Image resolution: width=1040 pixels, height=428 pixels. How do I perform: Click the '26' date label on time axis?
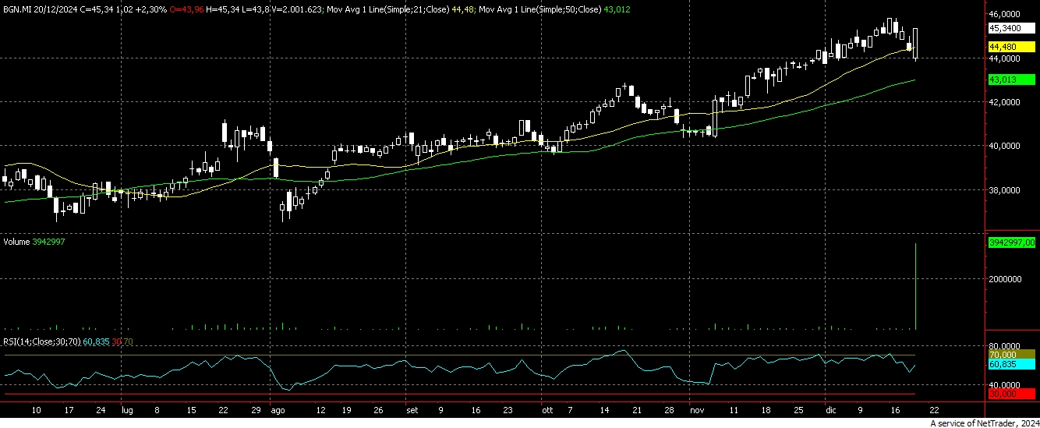pyautogui.click(x=379, y=409)
